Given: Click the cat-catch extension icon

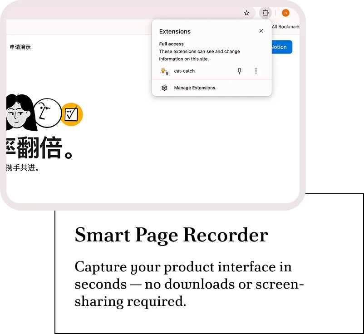Looking at the screenshot, I should click(x=164, y=71).
